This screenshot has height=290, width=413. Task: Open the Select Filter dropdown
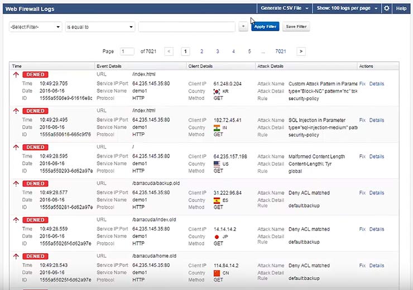pyautogui.click(x=35, y=27)
